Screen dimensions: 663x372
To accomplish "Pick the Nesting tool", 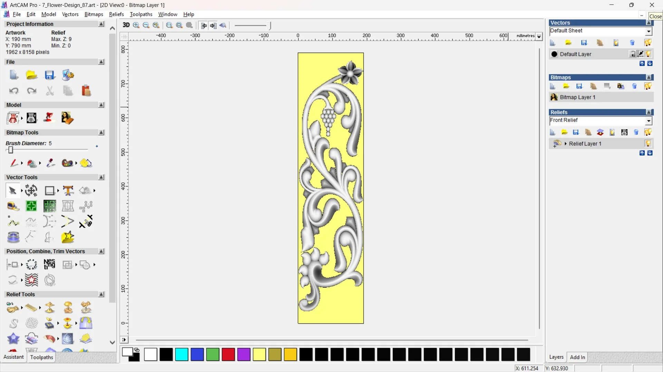I will [49, 265].
